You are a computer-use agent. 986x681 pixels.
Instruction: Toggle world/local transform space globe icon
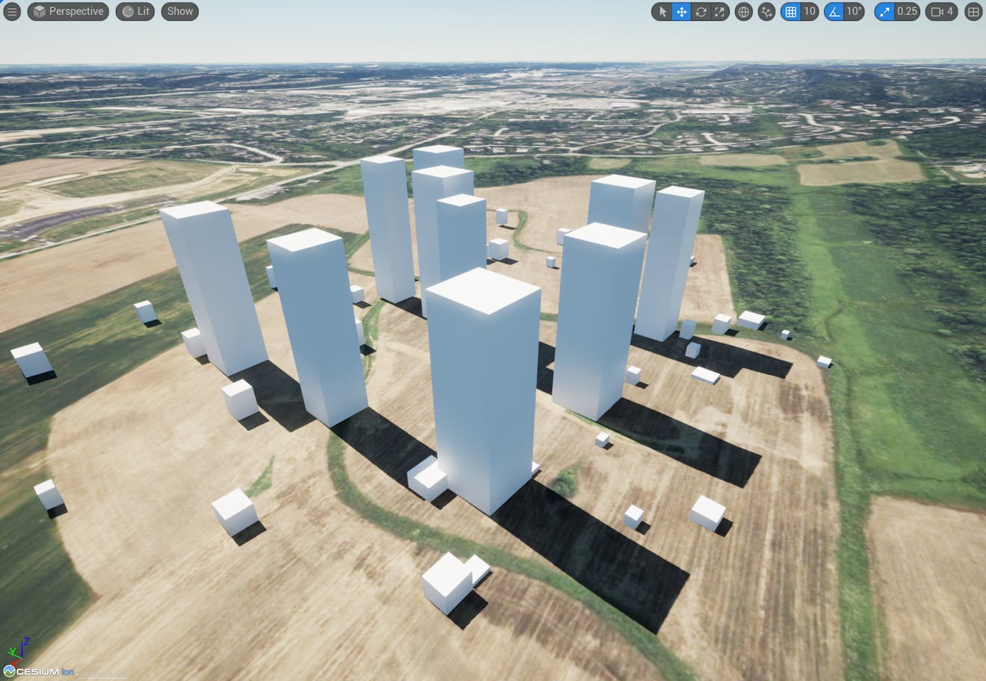click(x=742, y=12)
